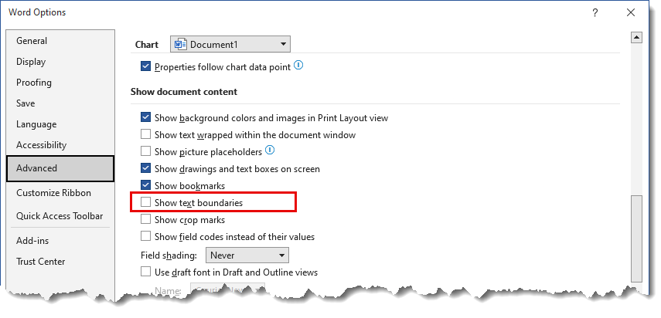This screenshot has width=661, height=318.
Task: Open the Quick Access Toolbar category
Action: [x=60, y=216]
